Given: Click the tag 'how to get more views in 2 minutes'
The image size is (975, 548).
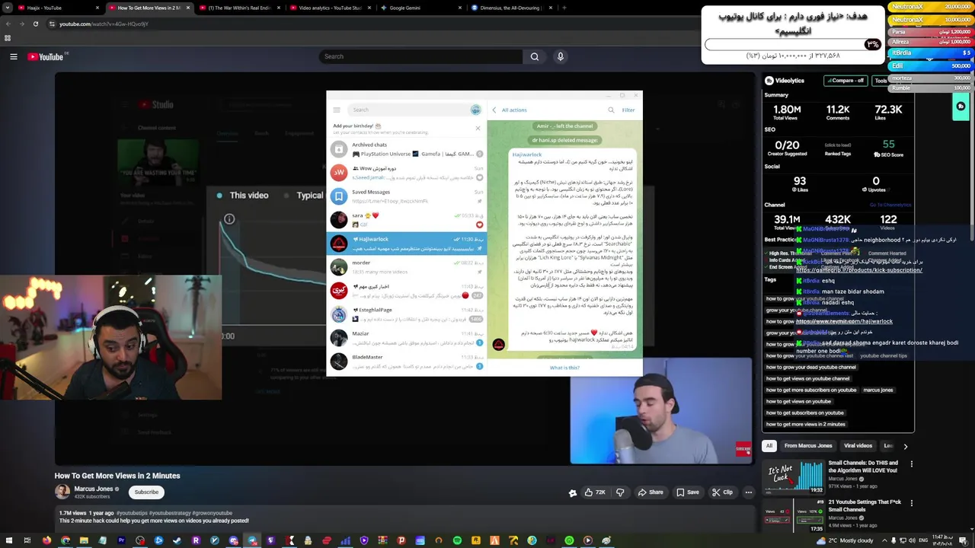Looking at the screenshot, I should pos(805,424).
